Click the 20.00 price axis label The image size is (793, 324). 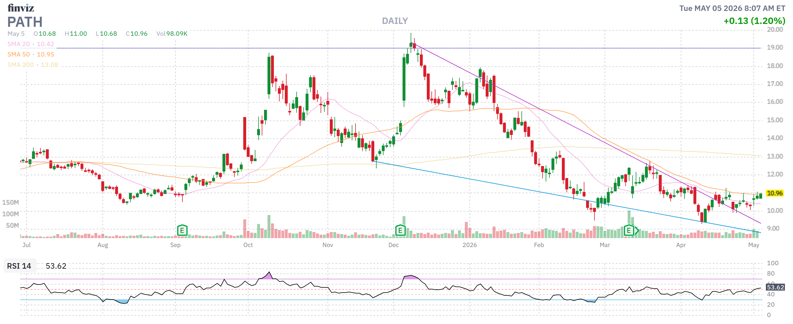coord(775,29)
